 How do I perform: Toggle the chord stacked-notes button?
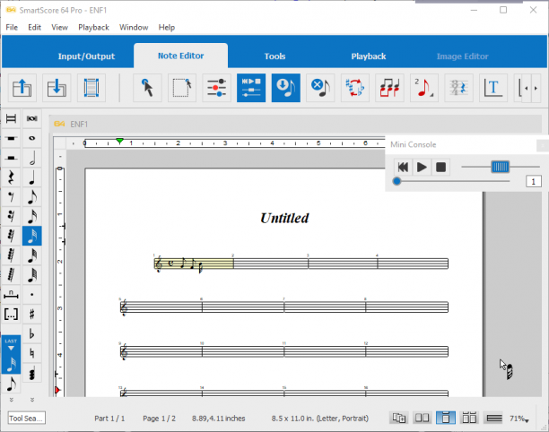click(32, 373)
